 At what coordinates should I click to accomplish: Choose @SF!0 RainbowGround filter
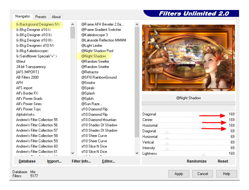[99, 77]
